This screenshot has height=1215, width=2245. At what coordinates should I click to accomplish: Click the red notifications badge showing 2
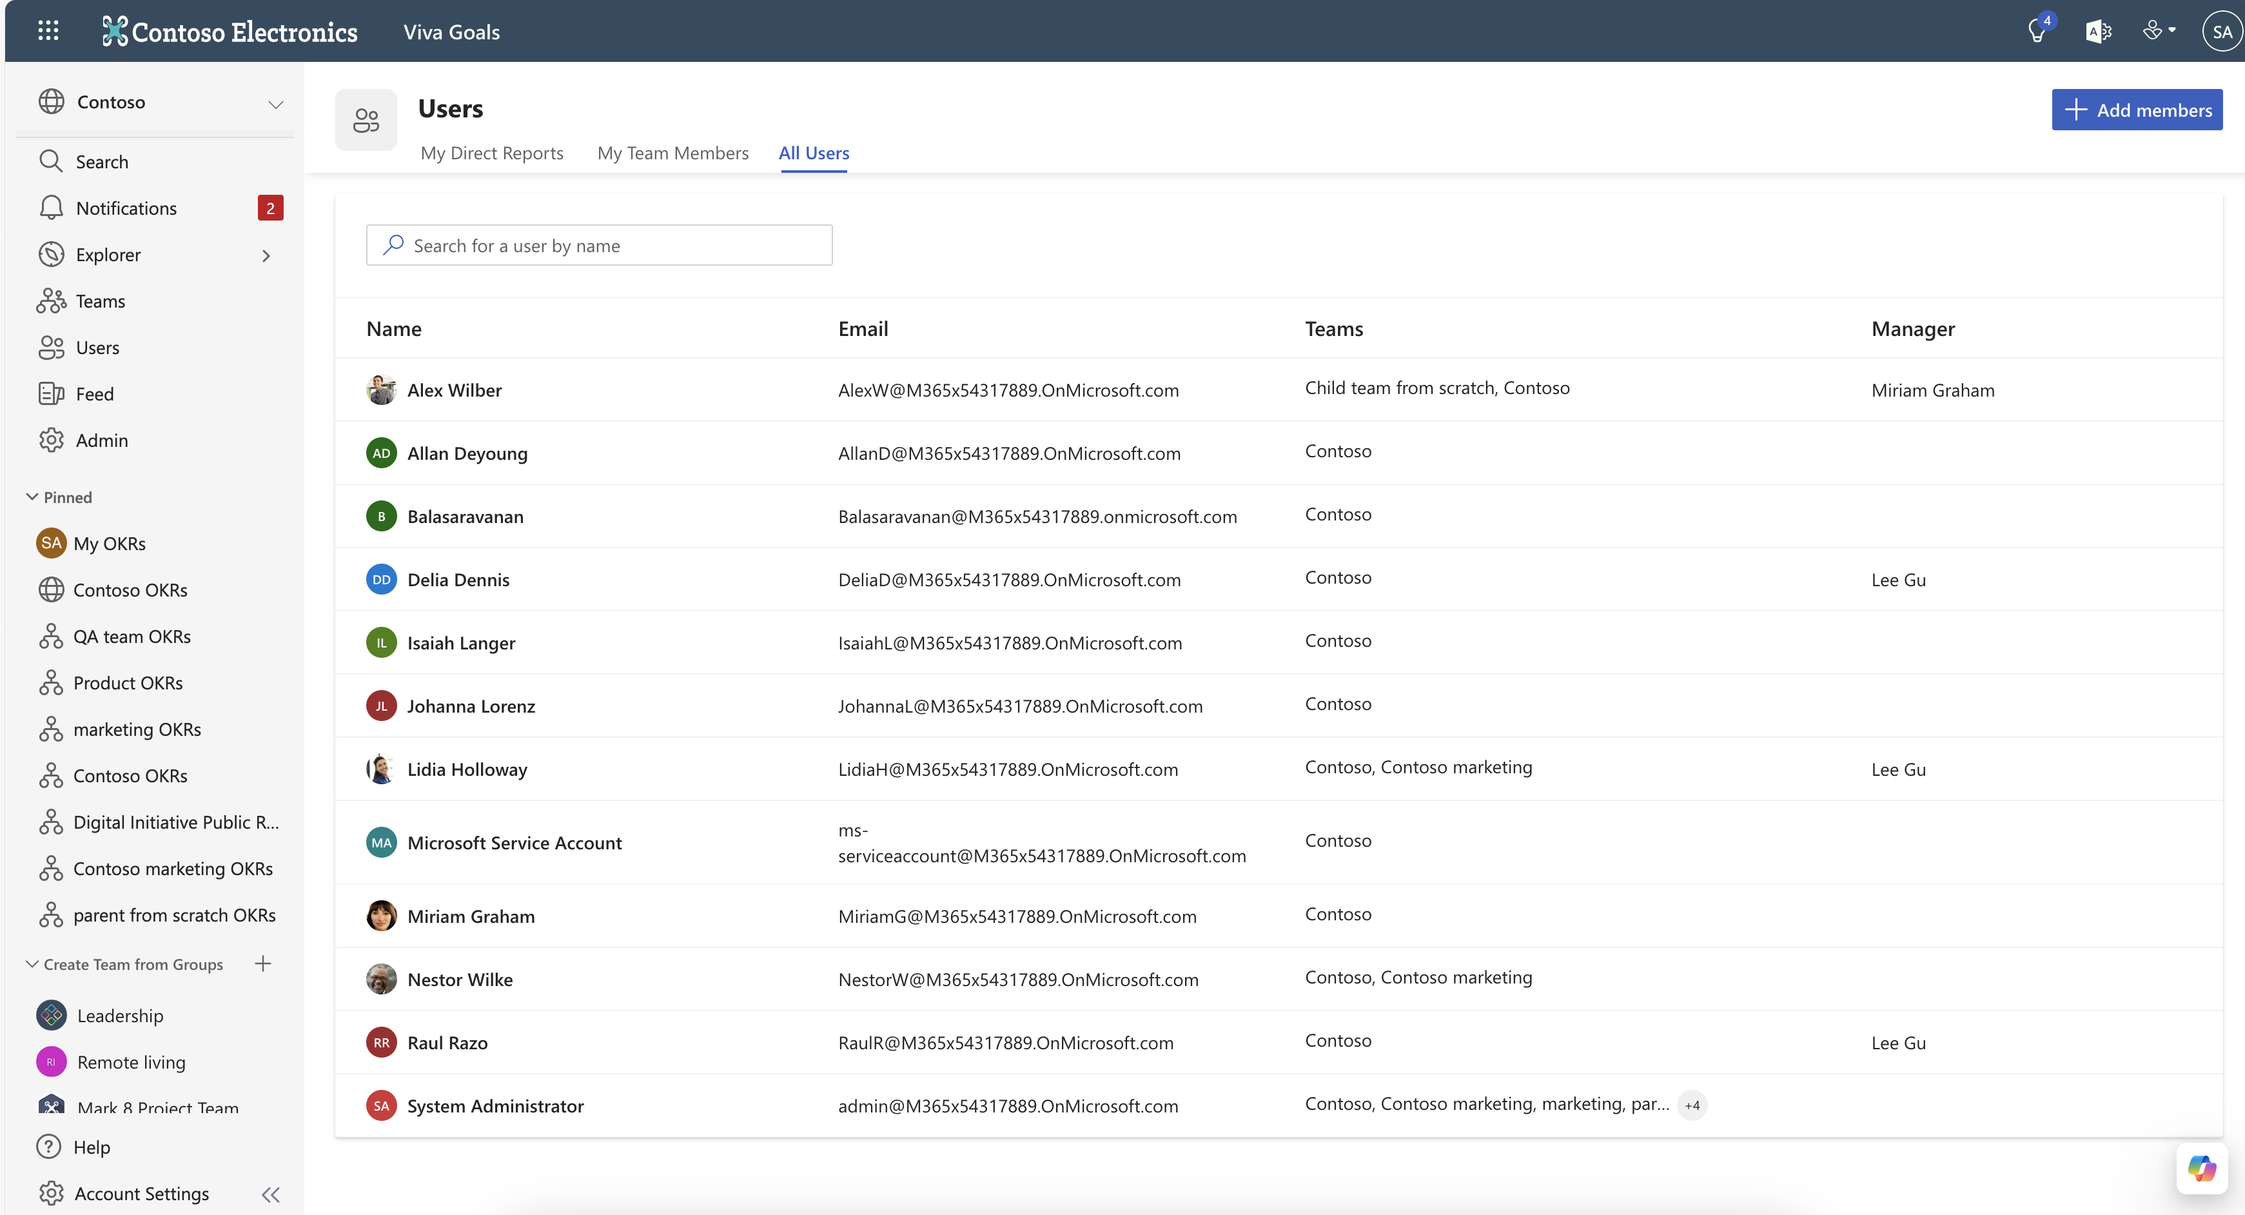[x=270, y=208]
